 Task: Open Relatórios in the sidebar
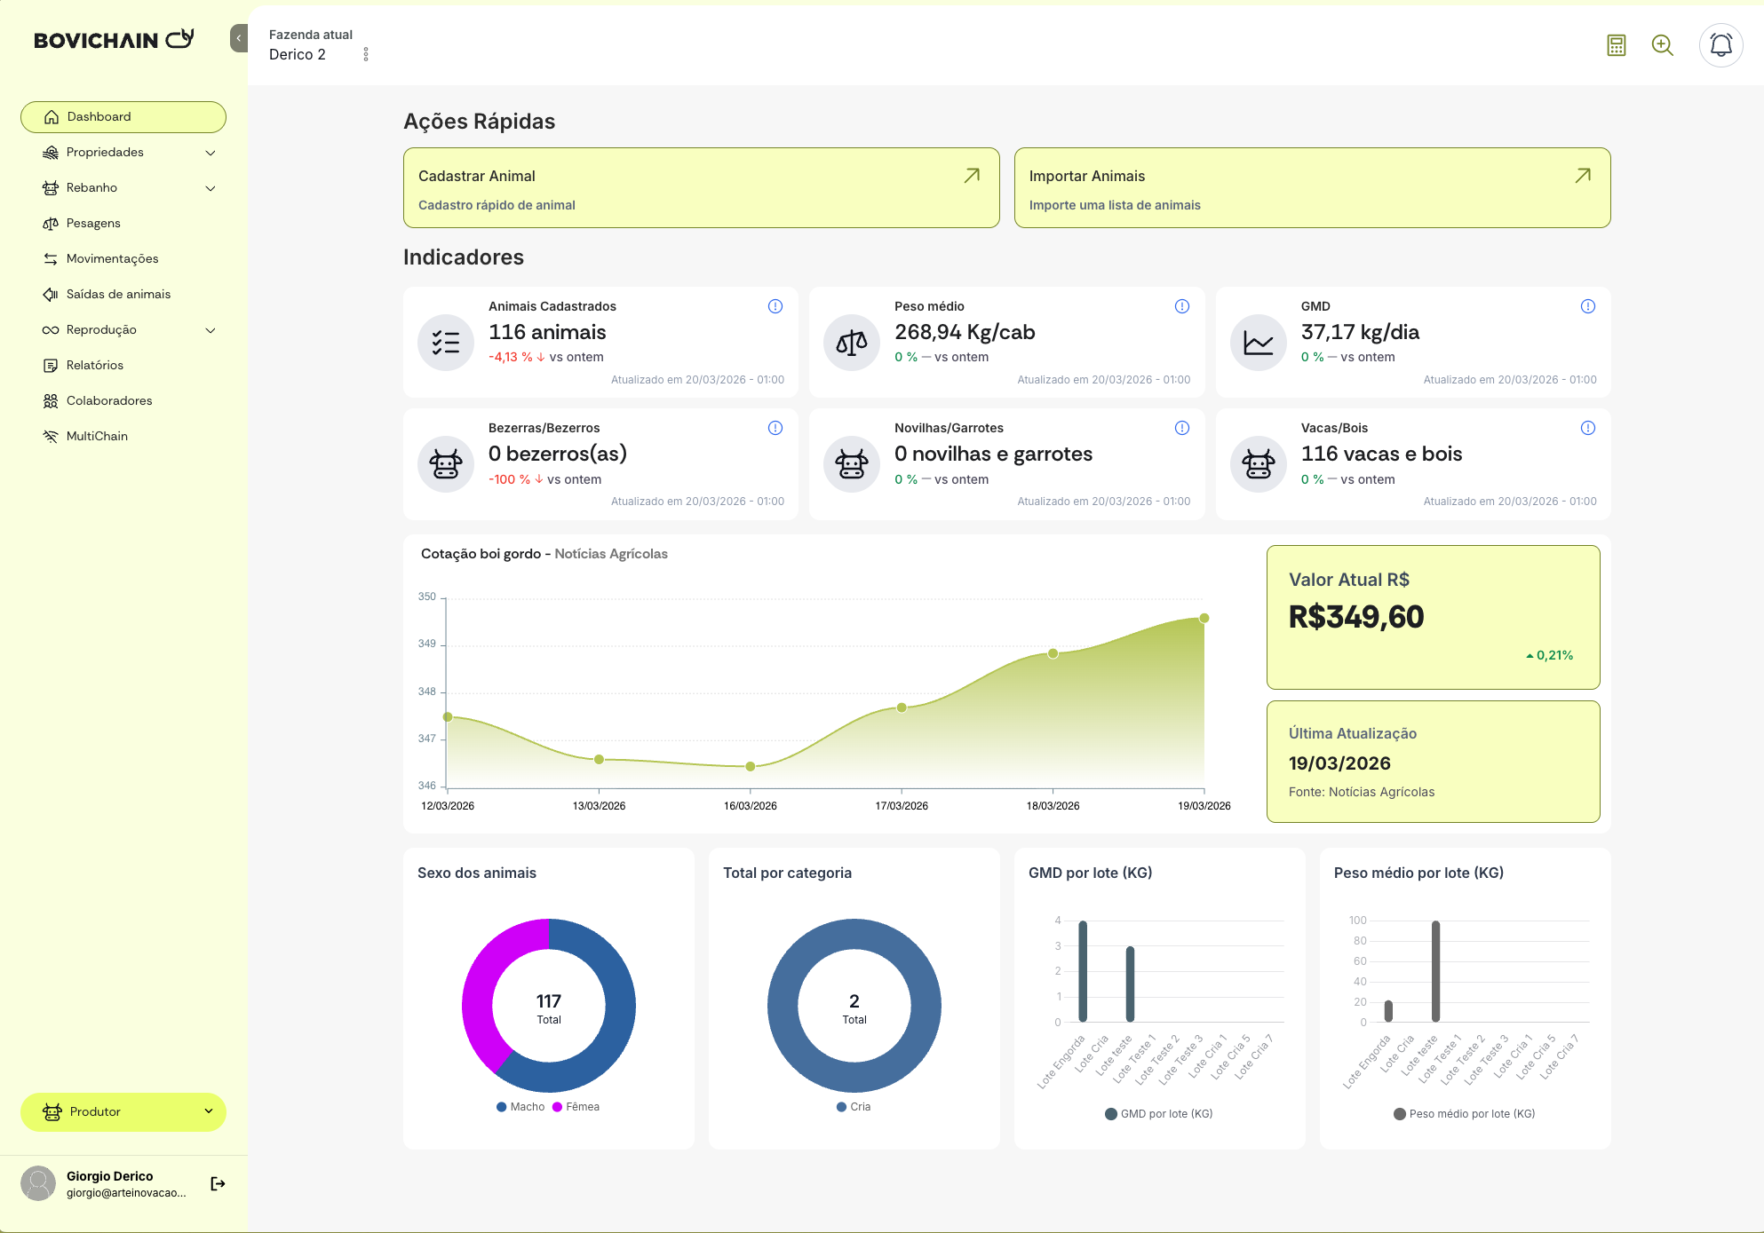pos(123,366)
